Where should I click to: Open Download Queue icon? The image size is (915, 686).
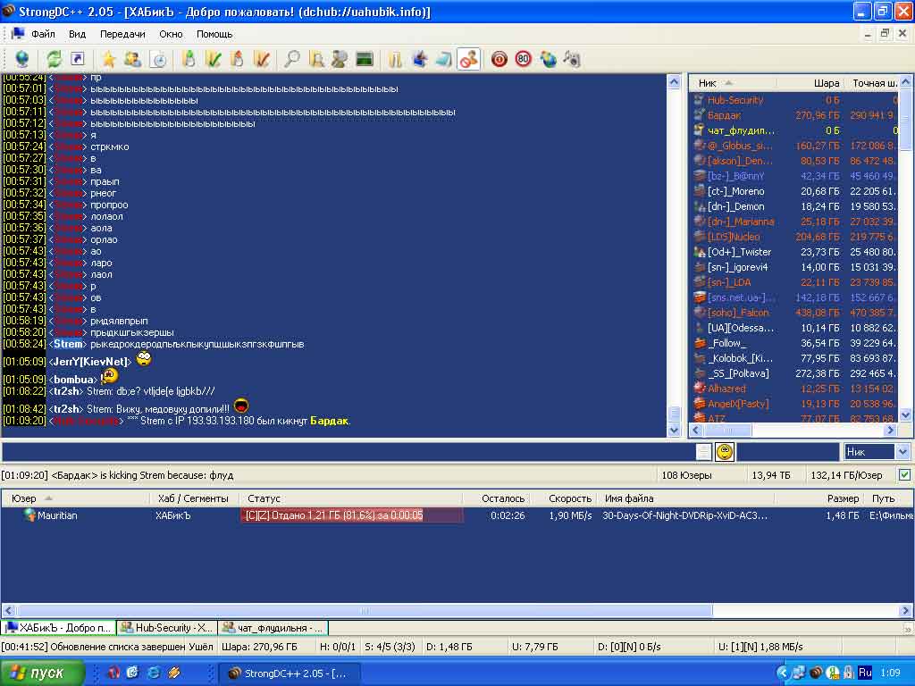pos(189,59)
